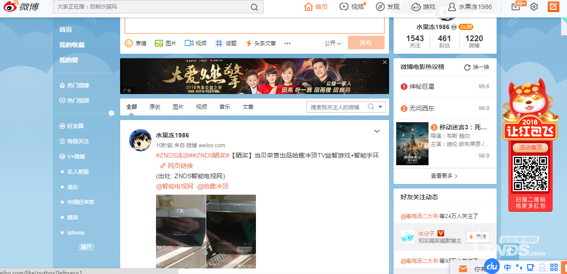Image resolution: width=567 pixels, height=274 pixels.
Task: Insert a 话题 hashtag topic
Action: click(x=226, y=43)
